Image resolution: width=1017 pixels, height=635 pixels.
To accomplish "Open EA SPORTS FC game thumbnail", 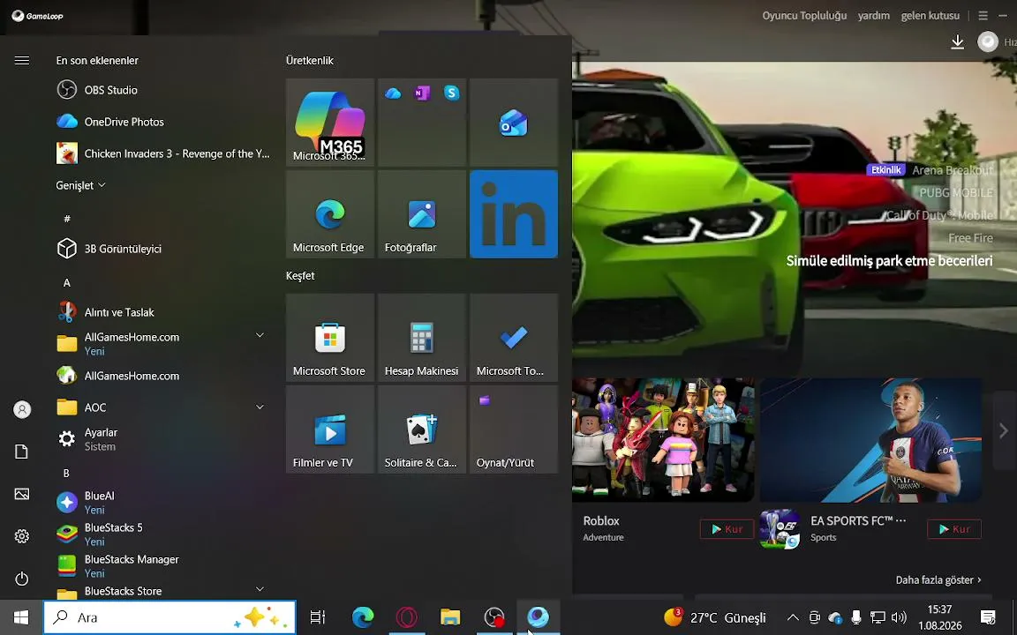I will (x=870, y=440).
